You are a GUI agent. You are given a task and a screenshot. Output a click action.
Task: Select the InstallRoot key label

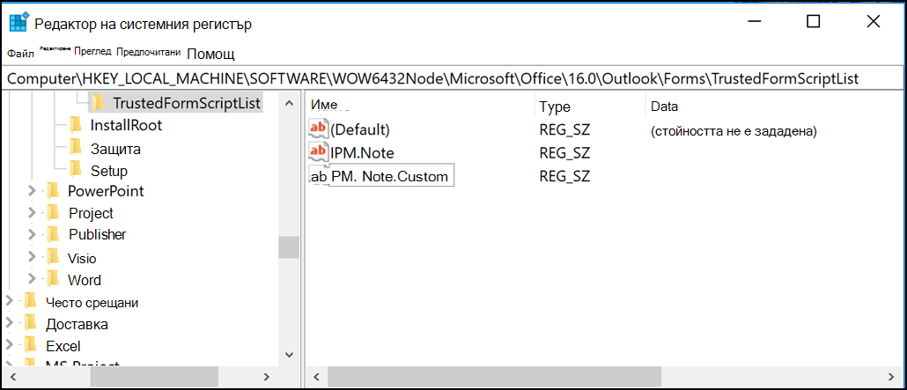pos(126,125)
